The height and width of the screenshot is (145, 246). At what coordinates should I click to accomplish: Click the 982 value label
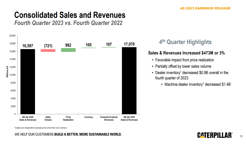pos(68,45)
